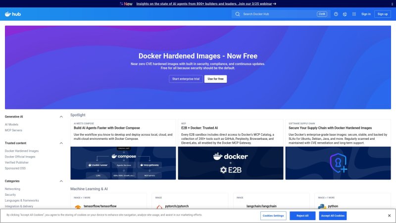396x223 pixels.
Task: Collapse the Trusted content section
Action: click(61, 143)
